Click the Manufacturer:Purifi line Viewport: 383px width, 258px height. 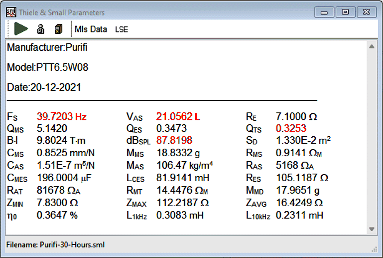tap(47, 47)
